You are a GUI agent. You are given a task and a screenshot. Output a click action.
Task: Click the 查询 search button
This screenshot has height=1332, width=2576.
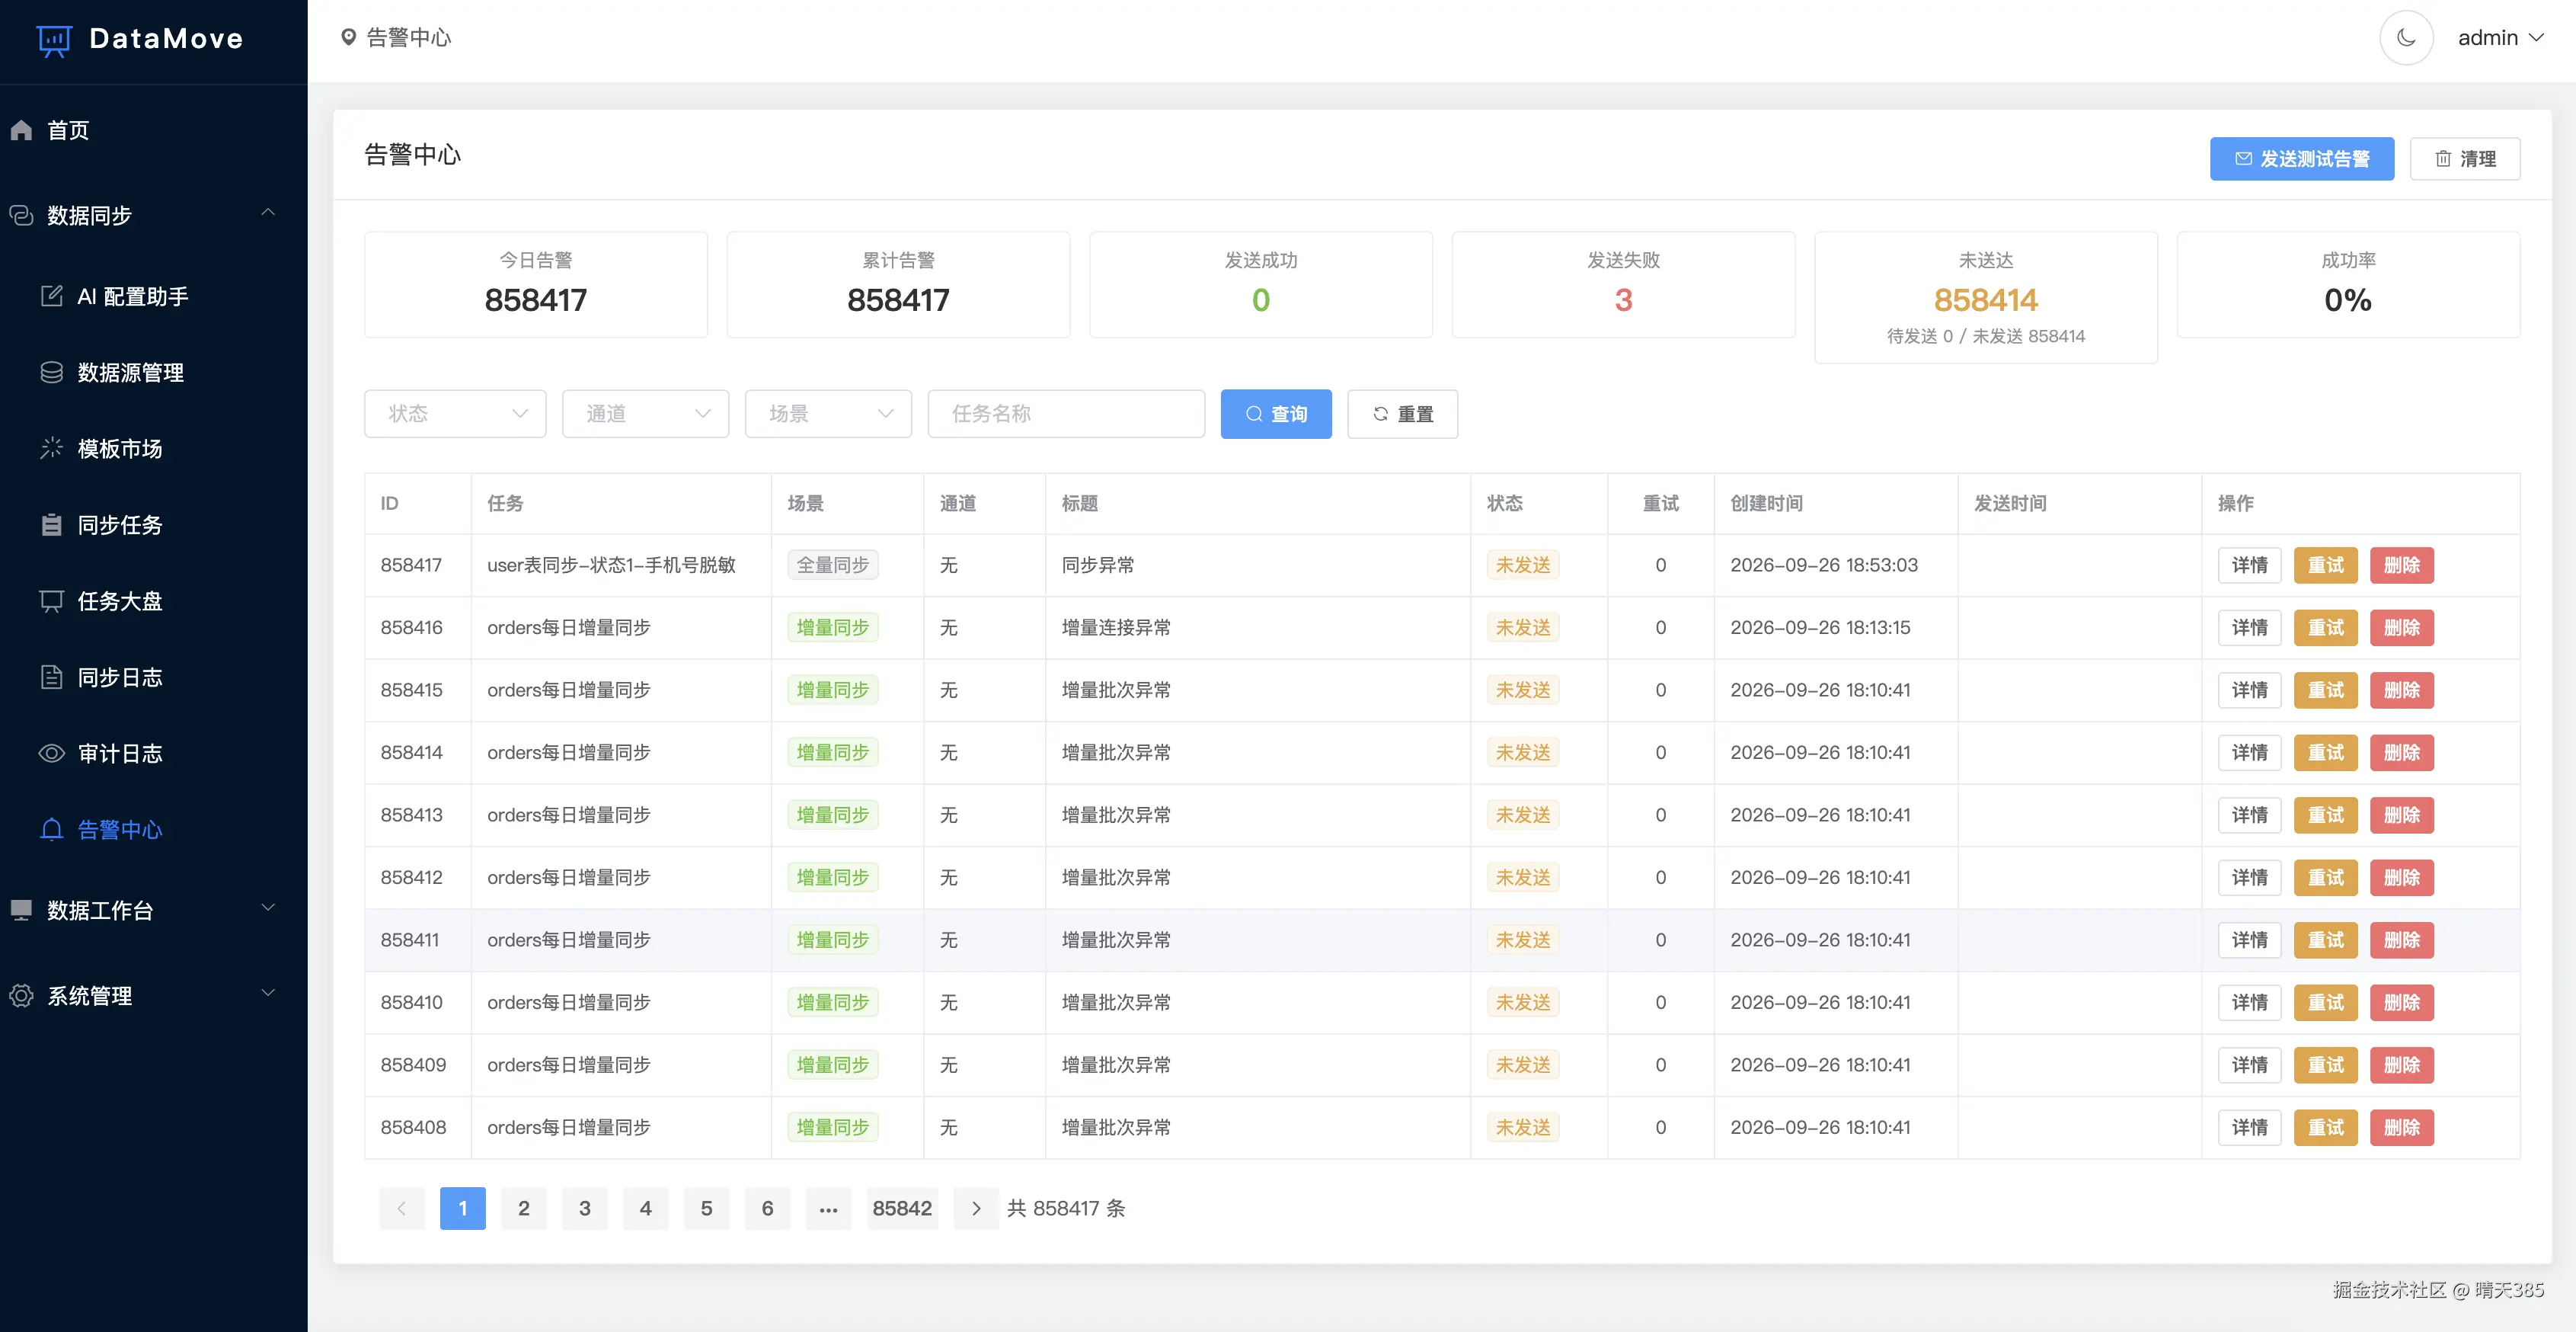[x=1275, y=413]
